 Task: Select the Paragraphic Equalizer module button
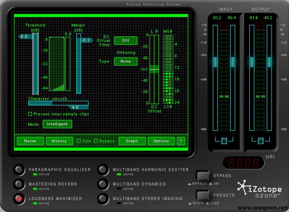(19, 171)
